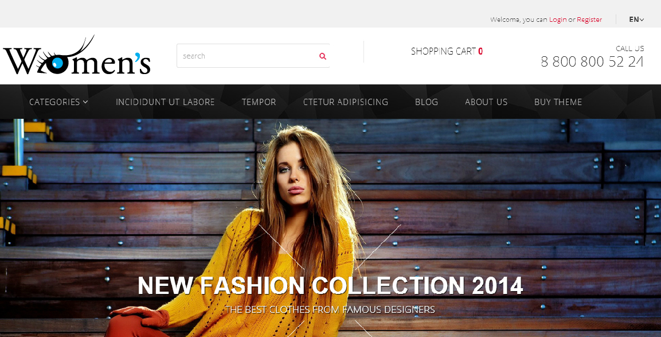661x337 pixels.
Task: Open Ctetur Adipisicing menu item
Action: point(346,102)
